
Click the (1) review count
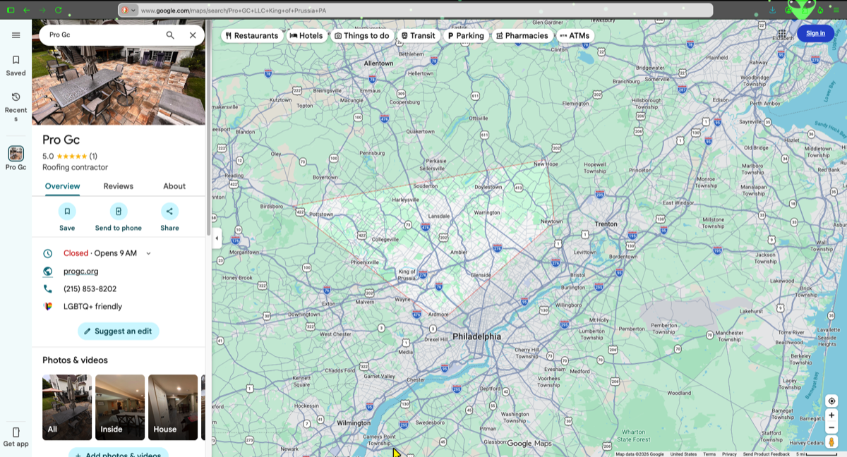(93, 157)
